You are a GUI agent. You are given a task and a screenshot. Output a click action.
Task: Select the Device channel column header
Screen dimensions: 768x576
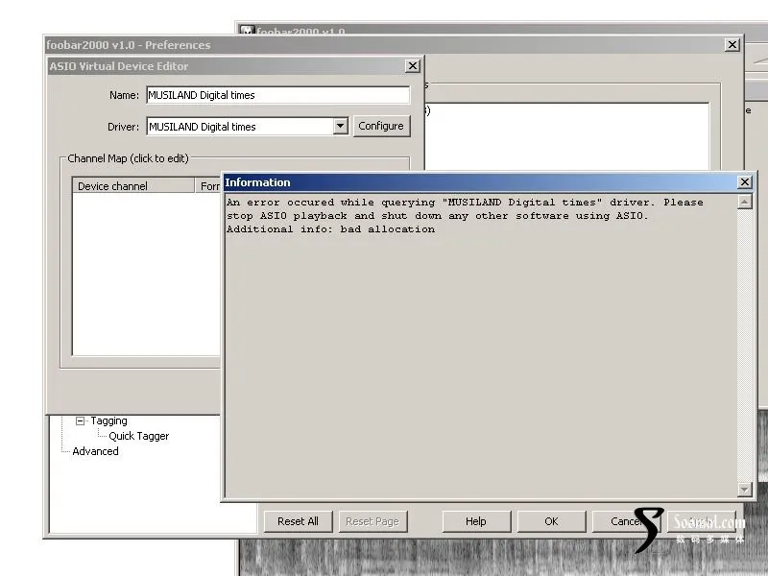[x=133, y=185]
